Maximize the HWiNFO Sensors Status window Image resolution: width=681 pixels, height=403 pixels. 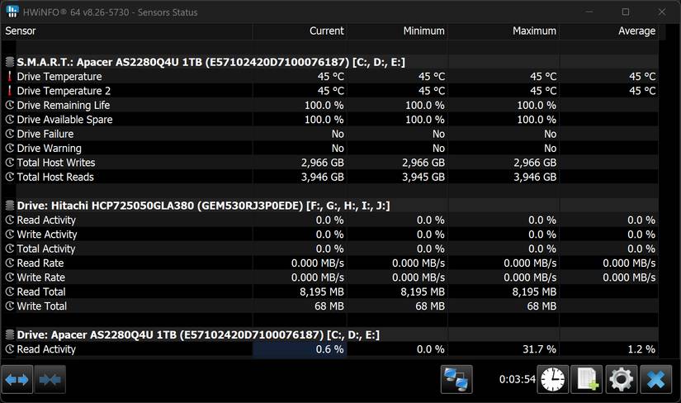point(626,12)
